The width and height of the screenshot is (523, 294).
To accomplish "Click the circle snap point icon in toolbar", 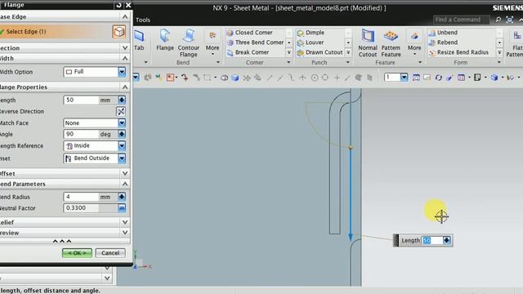I will coord(314,78).
